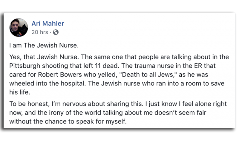Open Ari Mahler's profile picture
The width and height of the screenshot is (239, 146).
(19, 28)
